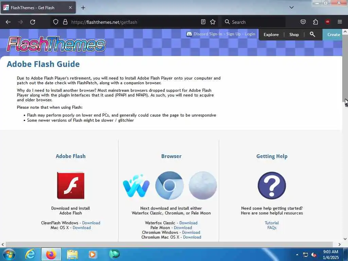Screen dimensions: 348x261
Task: Click the Chromium logo image
Action: [x=169, y=186]
